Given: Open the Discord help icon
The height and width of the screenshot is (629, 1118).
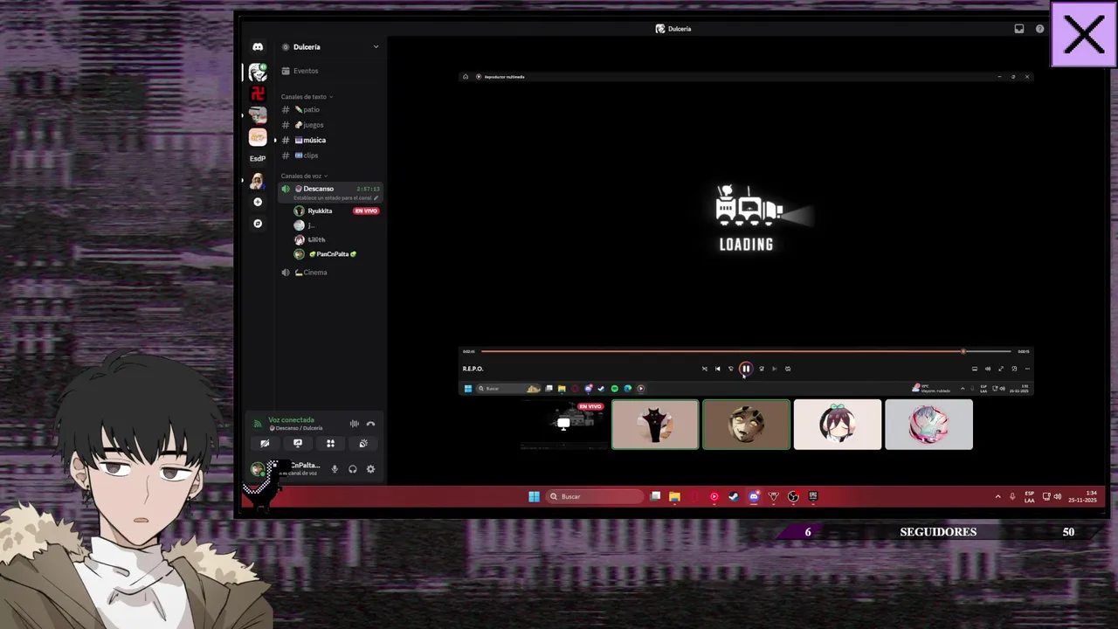Looking at the screenshot, I should 1039,29.
